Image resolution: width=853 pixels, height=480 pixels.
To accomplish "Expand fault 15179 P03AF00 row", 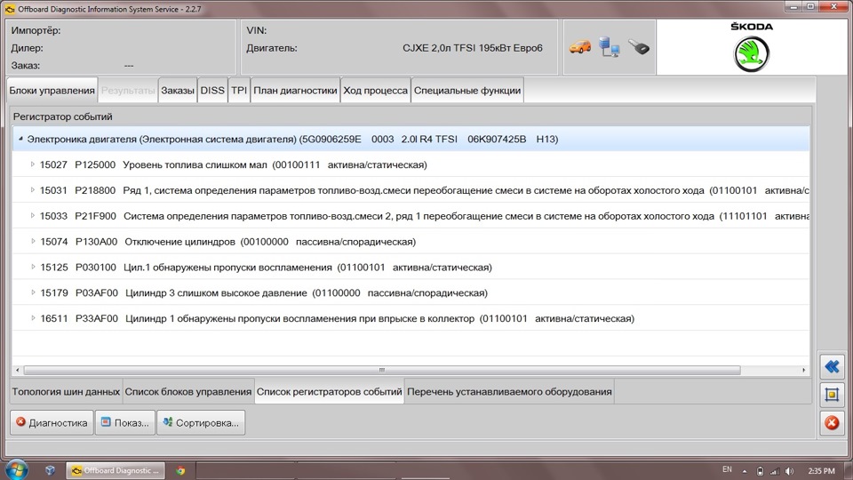I will [33, 292].
